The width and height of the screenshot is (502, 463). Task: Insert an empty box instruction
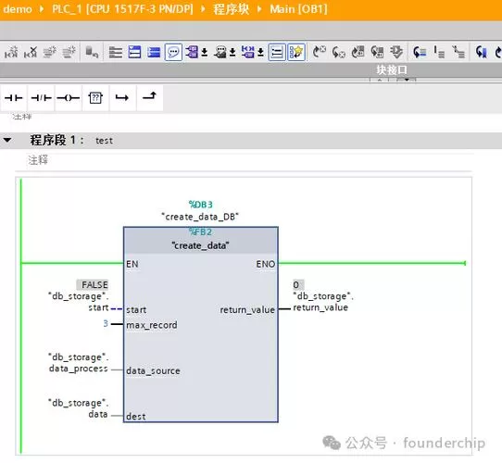pyautogui.click(x=95, y=97)
